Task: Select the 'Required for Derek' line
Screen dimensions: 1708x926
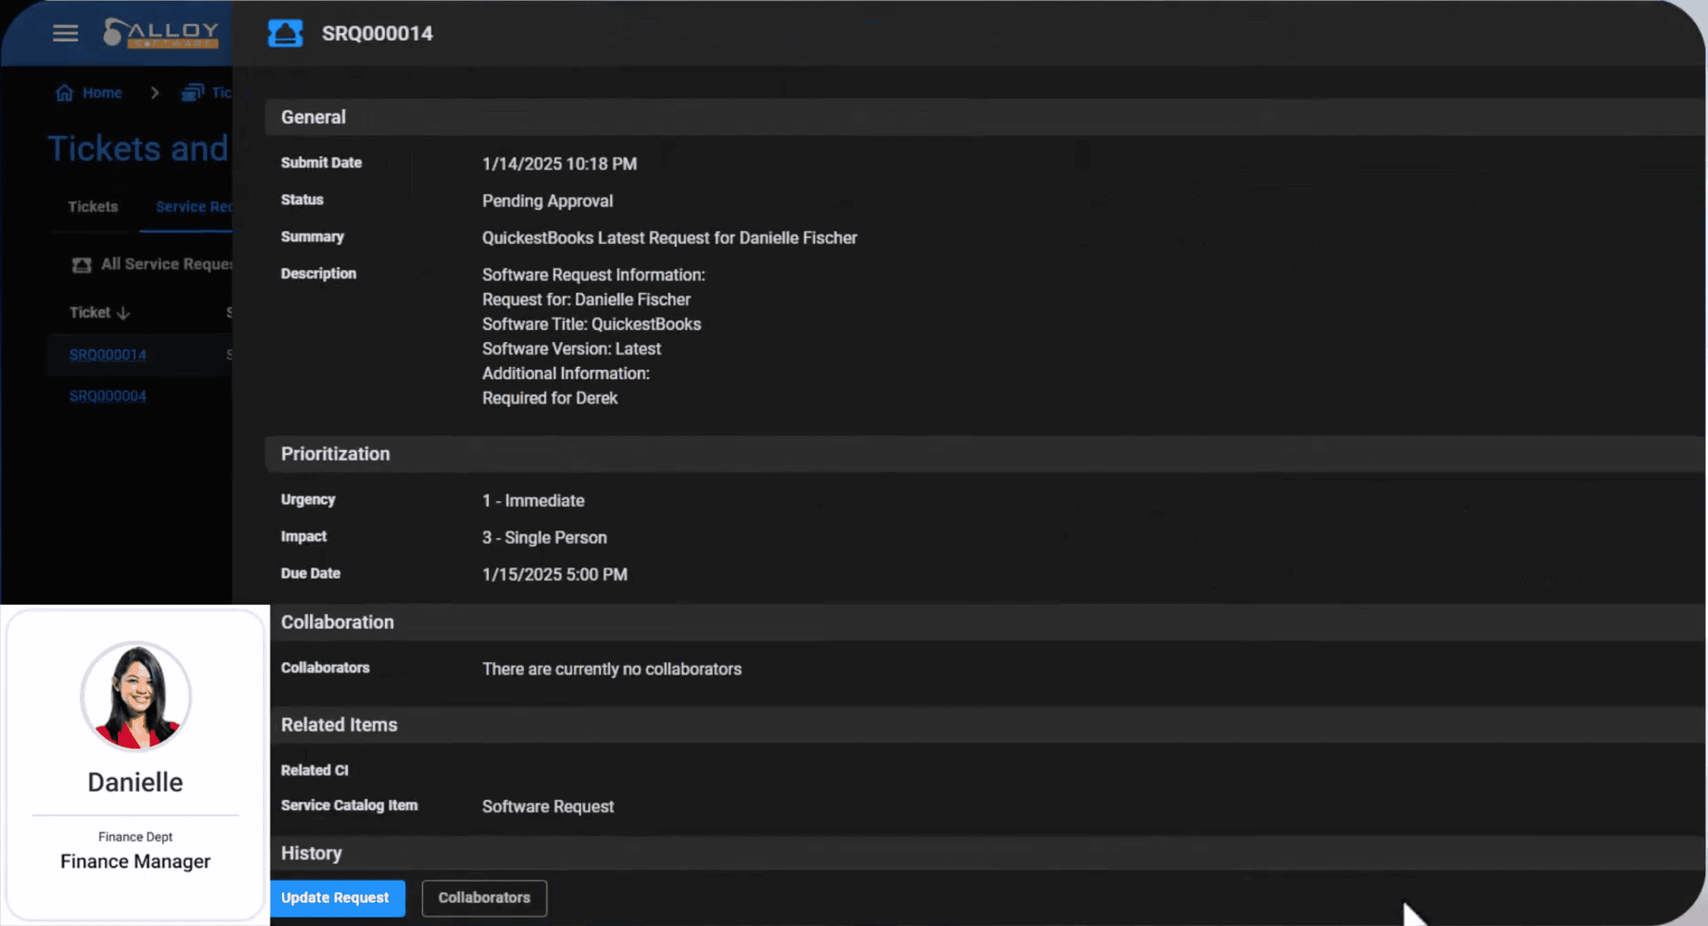Action: pos(550,399)
